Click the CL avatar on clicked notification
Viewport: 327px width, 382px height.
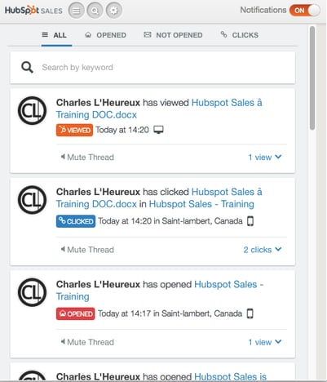[x=33, y=200]
